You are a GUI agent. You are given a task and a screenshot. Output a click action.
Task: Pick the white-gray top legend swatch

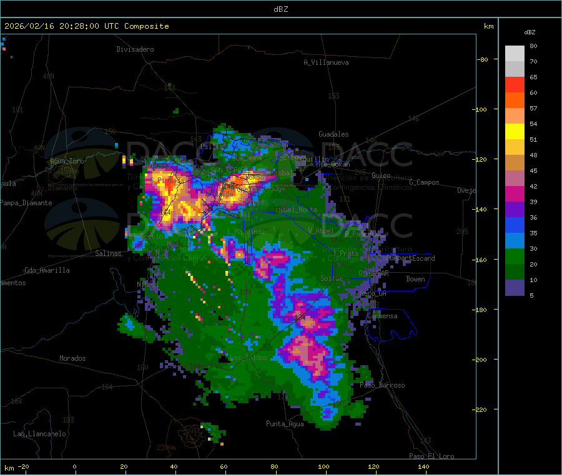coord(515,54)
